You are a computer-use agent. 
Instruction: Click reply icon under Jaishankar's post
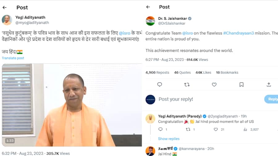[159, 84]
